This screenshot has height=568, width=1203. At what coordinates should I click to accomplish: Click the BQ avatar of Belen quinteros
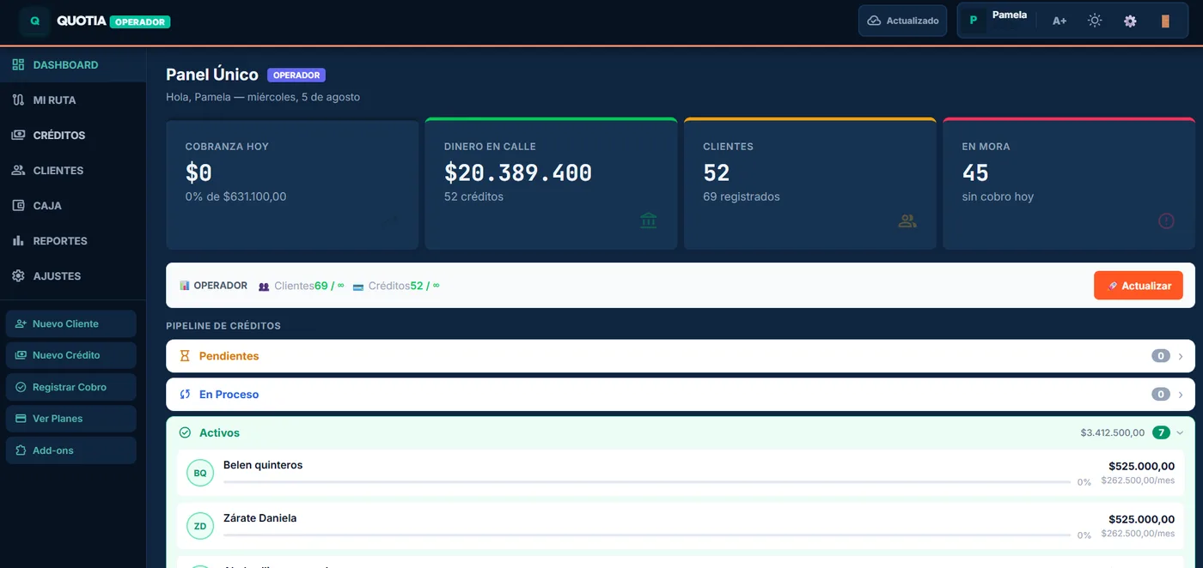(200, 473)
